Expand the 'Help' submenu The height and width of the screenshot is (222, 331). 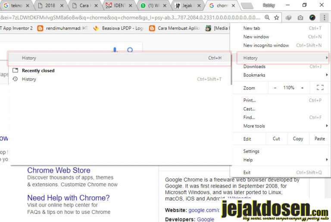pyautogui.click(x=280, y=160)
